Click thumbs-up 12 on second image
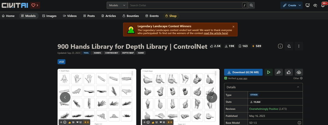The height and width of the screenshot is (125, 328). point(155,122)
